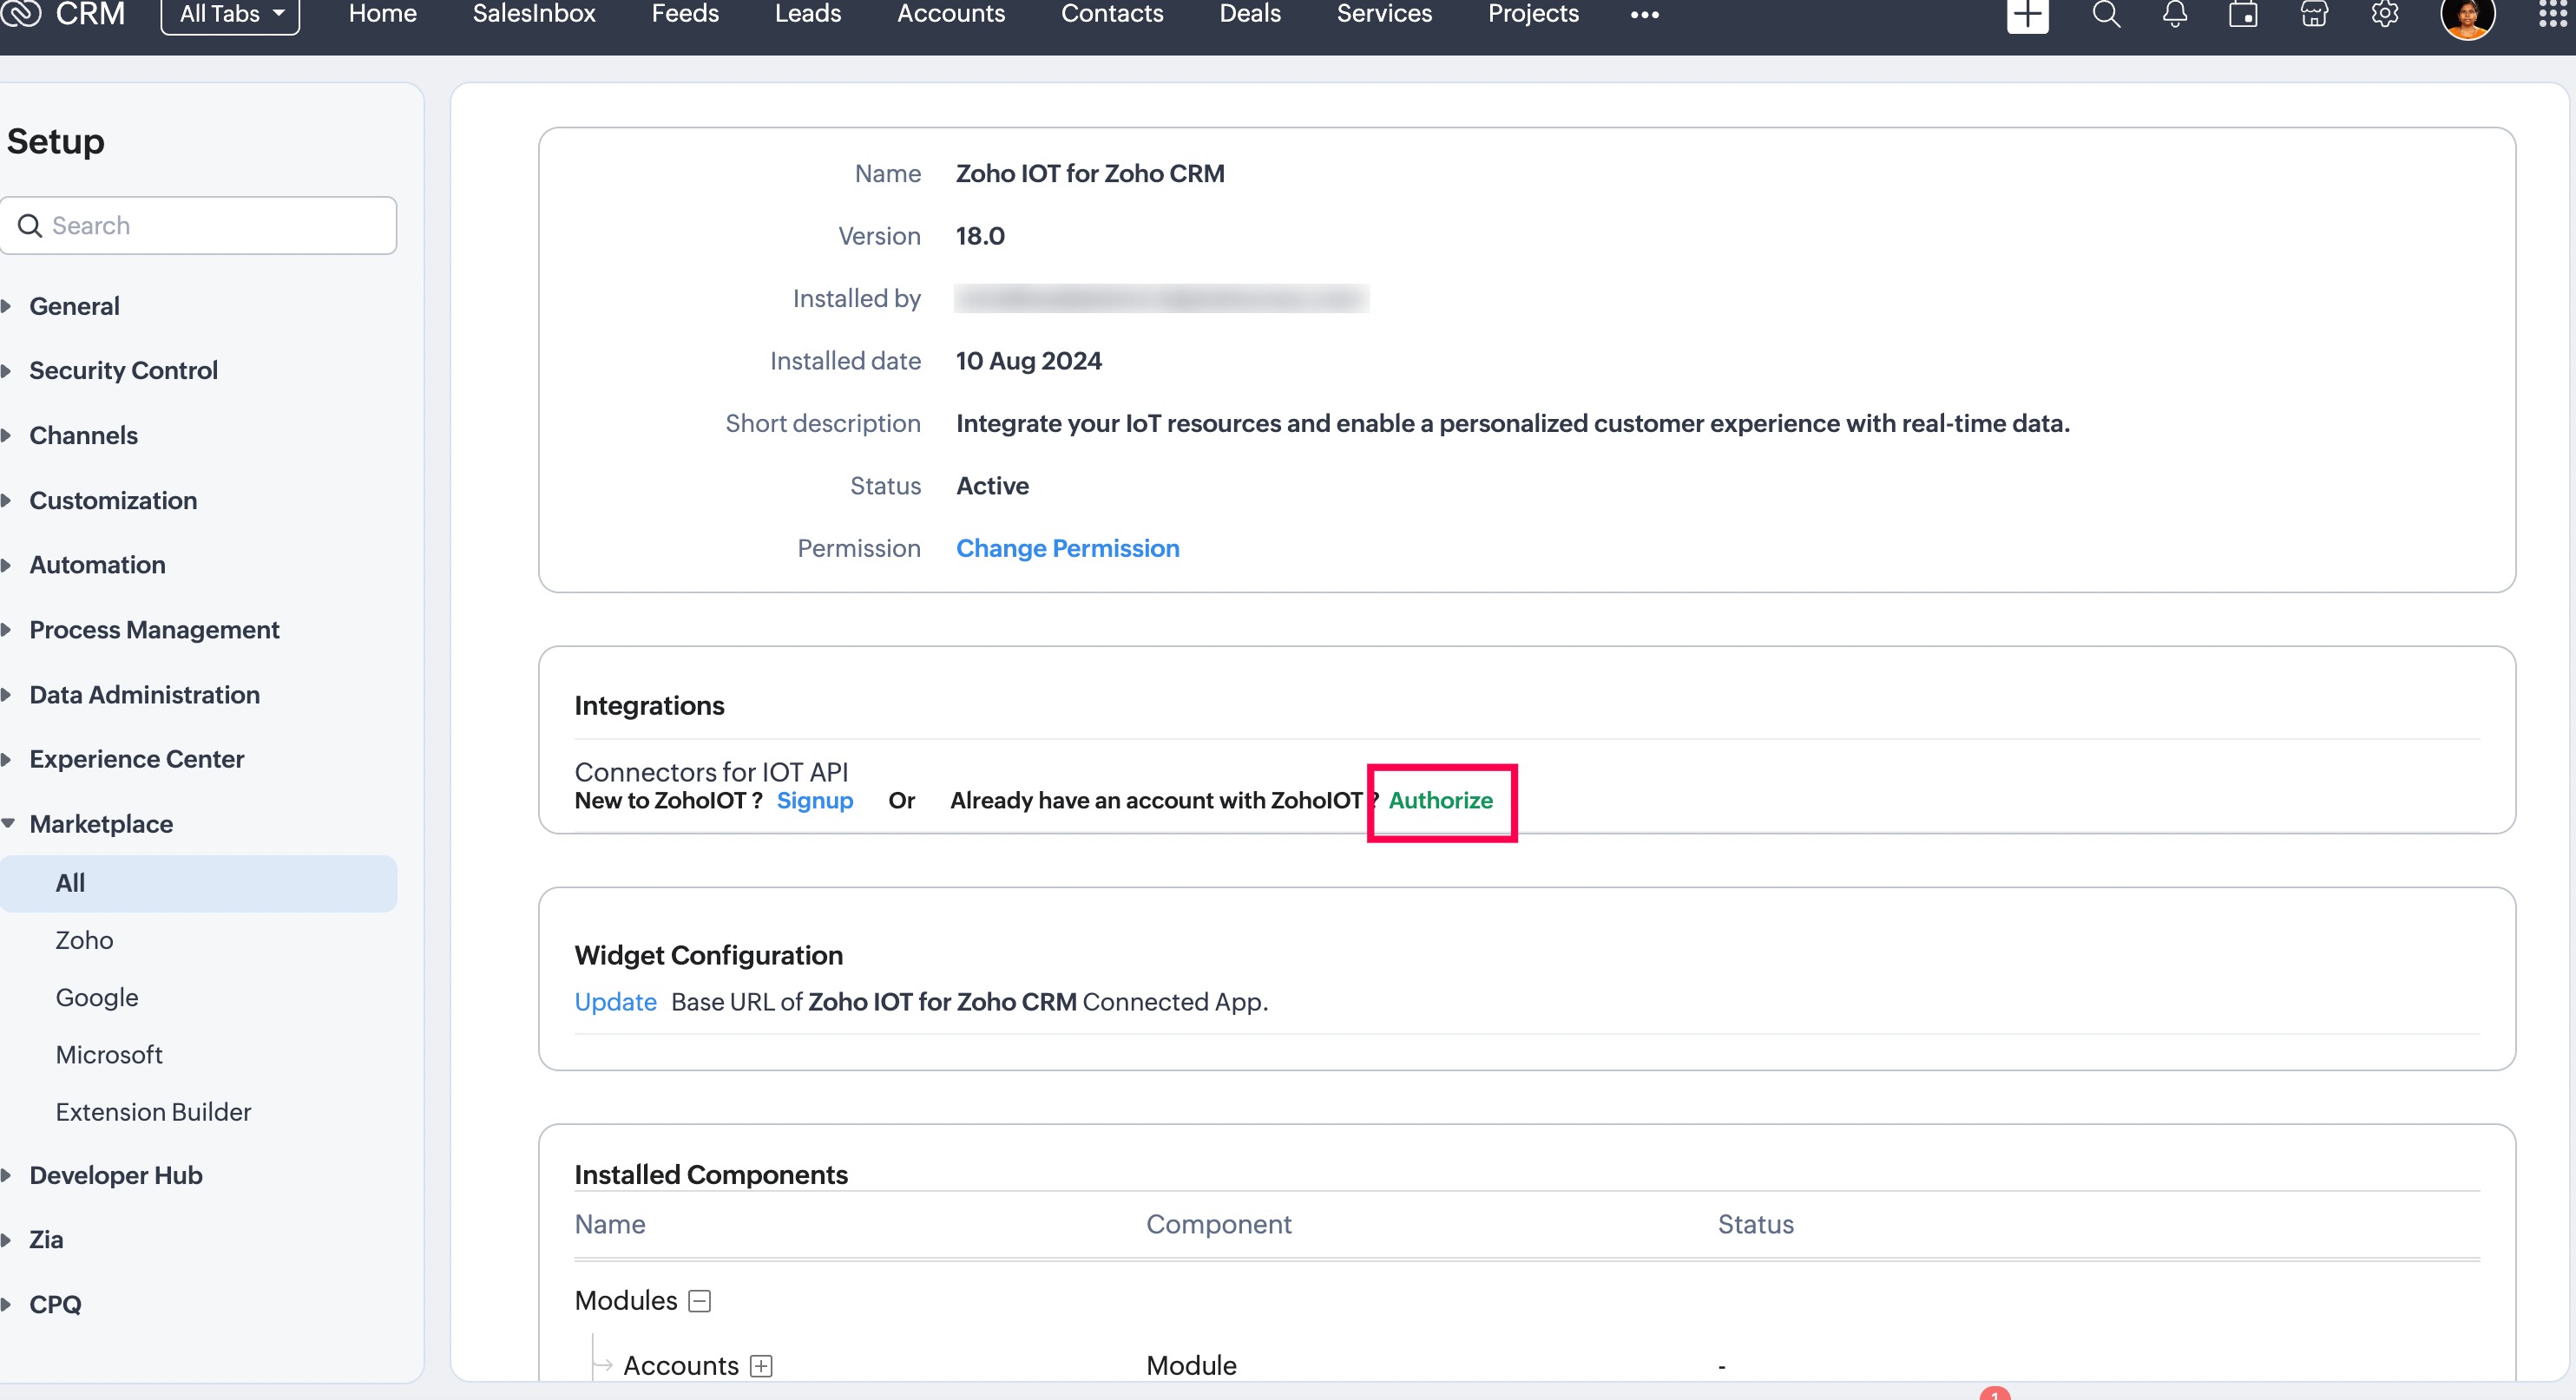2576x1400 pixels.
Task: Open the calendar icon in header
Action: 2243,14
